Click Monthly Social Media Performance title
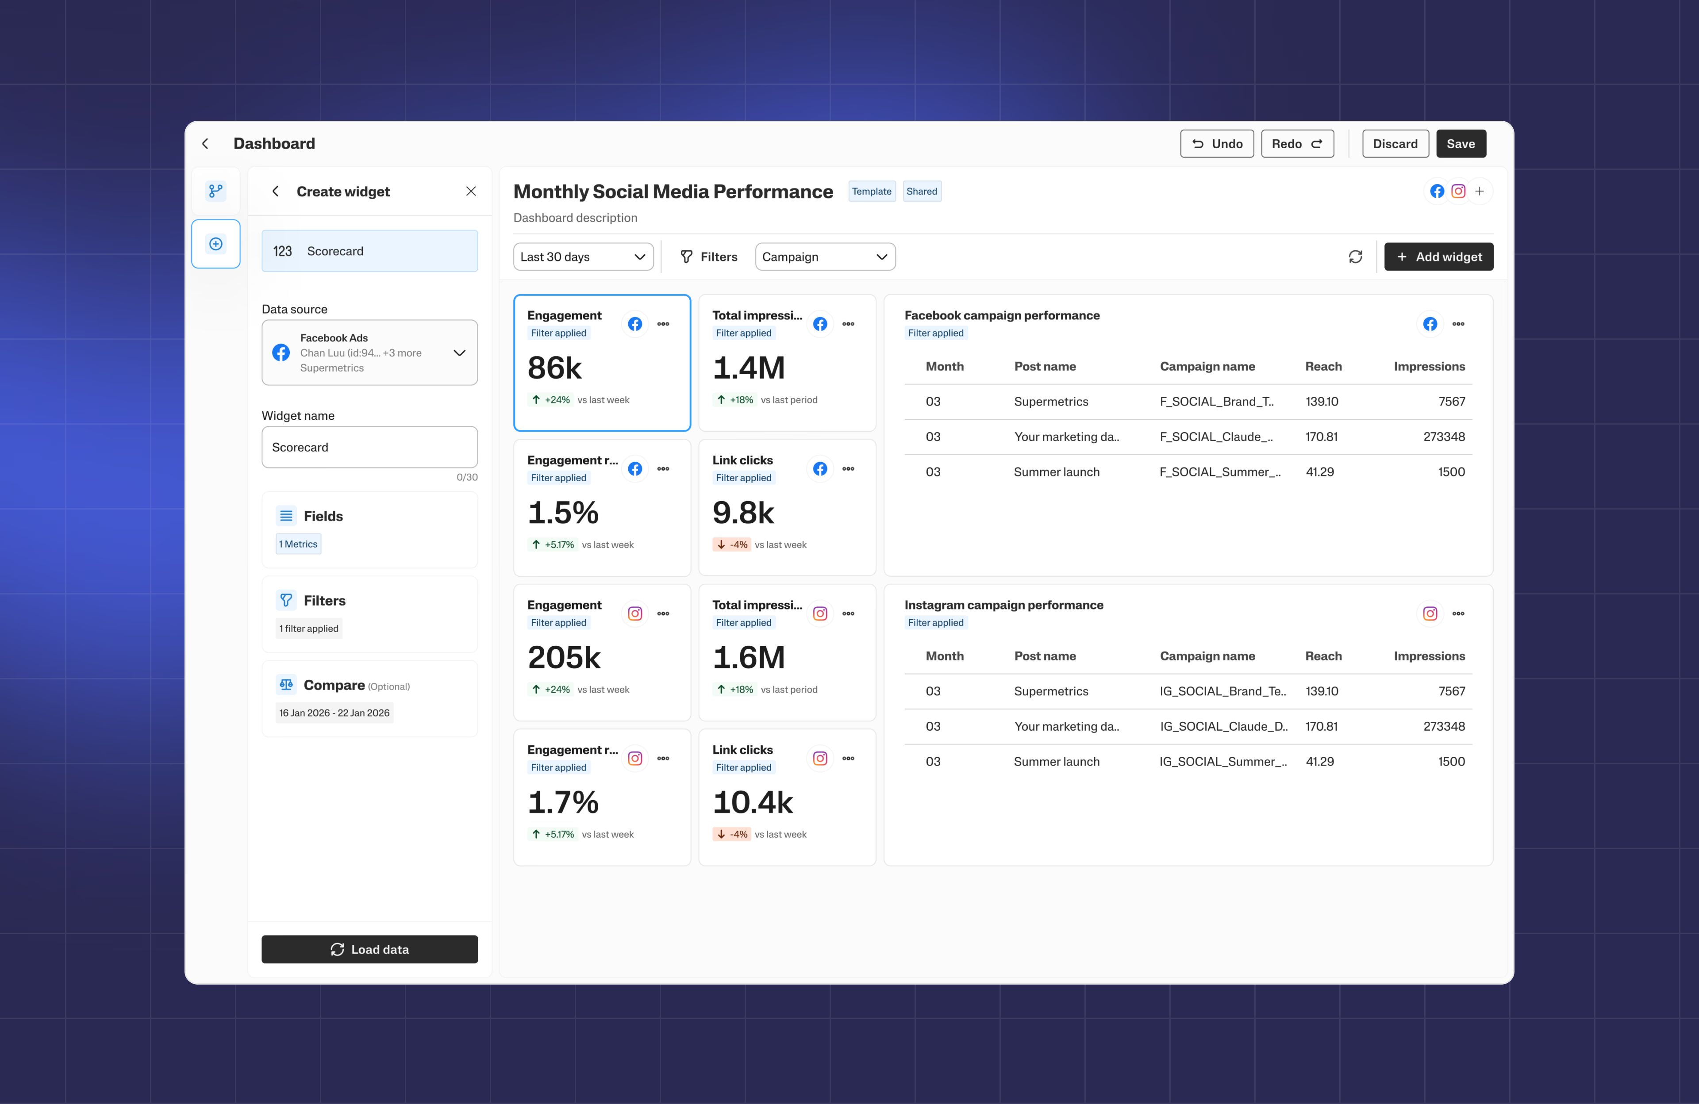Viewport: 1699px width, 1104px height. point(673,191)
